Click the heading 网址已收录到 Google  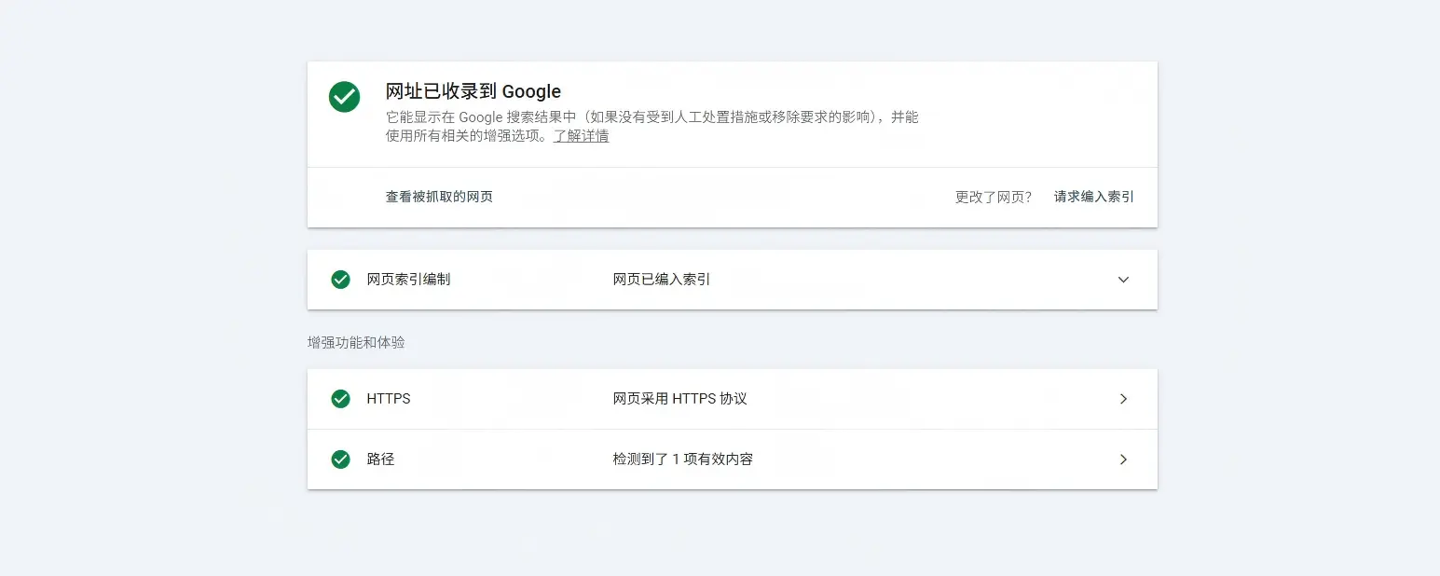coord(473,91)
